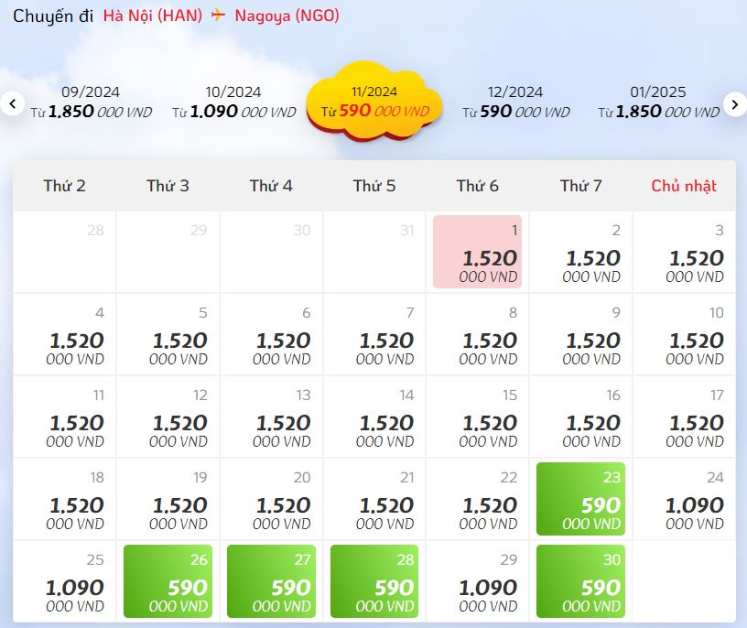Click the Thứ 7 column header
The width and height of the screenshot is (747, 628).
pyautogui.click(x=580, y=186)
